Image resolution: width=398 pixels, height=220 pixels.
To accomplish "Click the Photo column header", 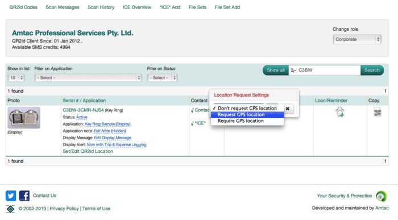I will pyautogui.click(x=14, y=101).
